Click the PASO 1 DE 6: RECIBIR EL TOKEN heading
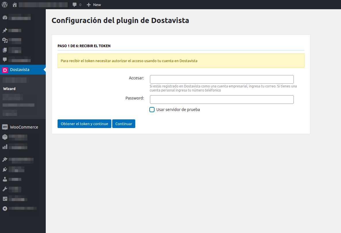This screenshot has width=341, height=233. (x=84, y=46)
